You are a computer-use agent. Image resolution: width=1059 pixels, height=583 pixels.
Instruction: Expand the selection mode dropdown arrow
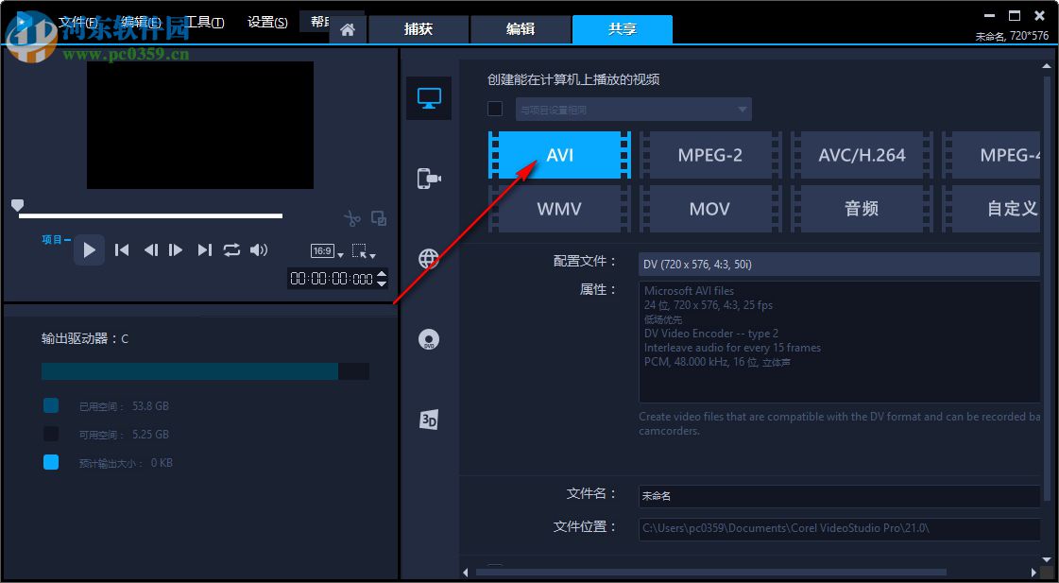[370, 253]
